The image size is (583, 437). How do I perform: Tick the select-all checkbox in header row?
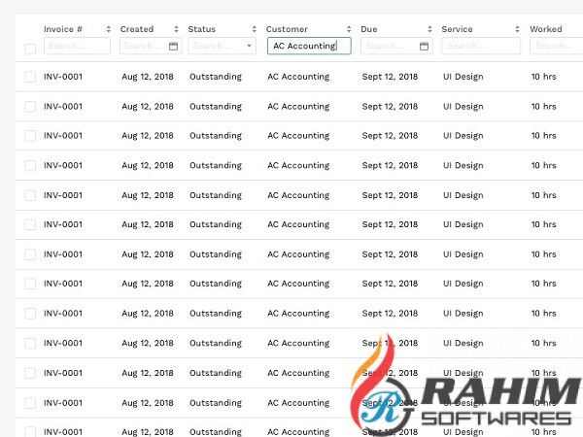(x=30, y=49)
